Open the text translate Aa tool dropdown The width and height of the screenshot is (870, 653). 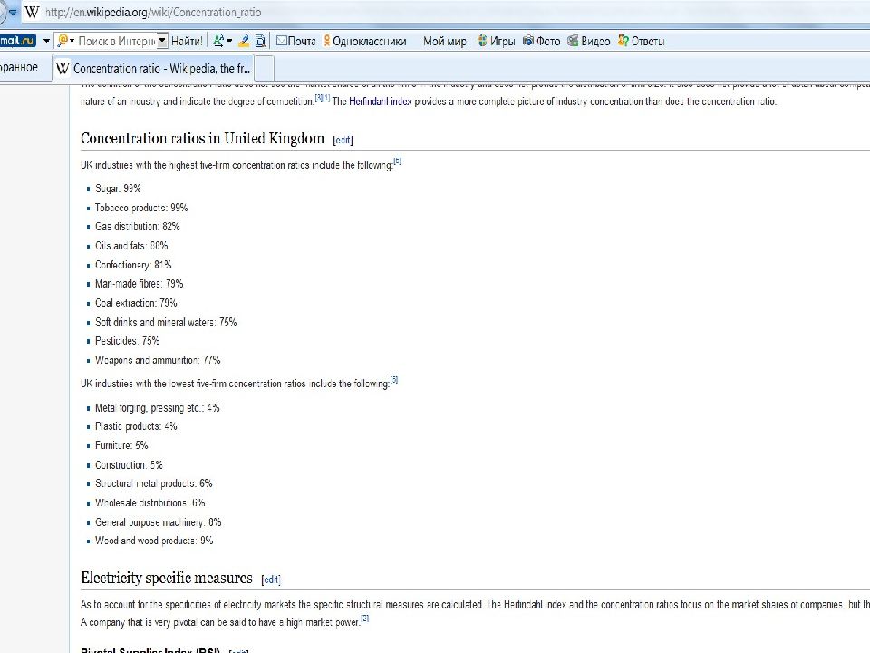click(x=223, y=41)
